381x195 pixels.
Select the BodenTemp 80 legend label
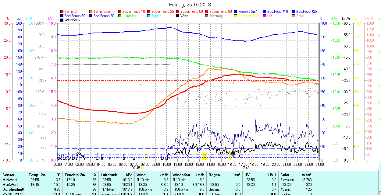click(x=221, y=12)
